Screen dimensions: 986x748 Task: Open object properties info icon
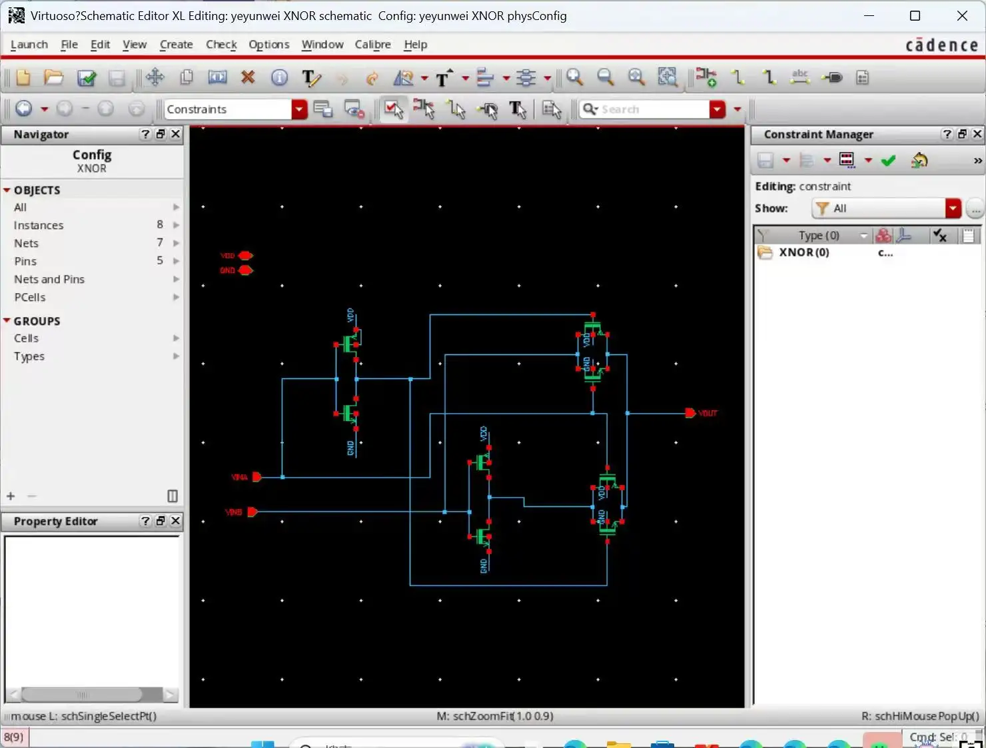pyautogui.click(x=279, y=77)
